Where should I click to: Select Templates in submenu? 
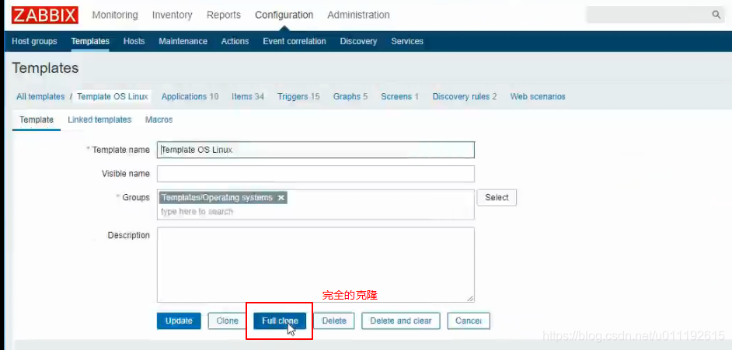[90, 41]
